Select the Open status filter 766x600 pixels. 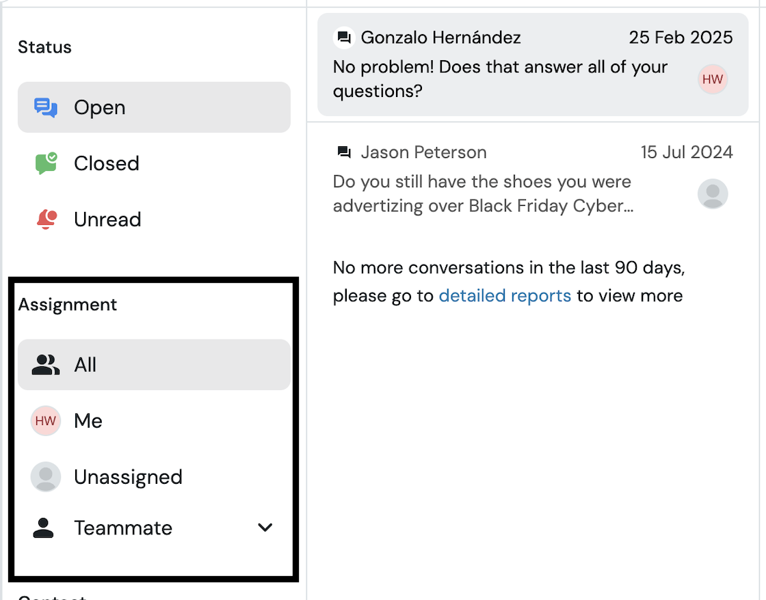click(x=154, y=107)
